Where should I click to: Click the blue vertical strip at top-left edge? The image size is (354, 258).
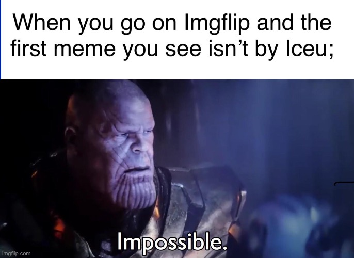(1, 40)
